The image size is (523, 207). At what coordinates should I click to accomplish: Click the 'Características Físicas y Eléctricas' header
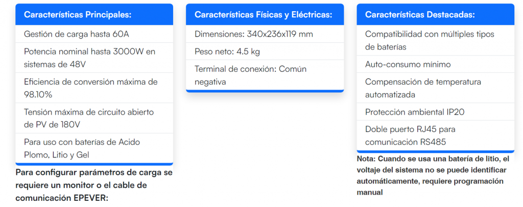[x=265, y=15]
